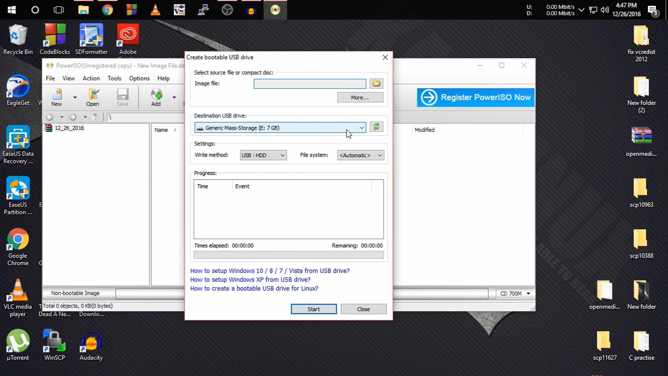668x376 pixels.
Task: Open the Tools menu
Action: coord(114,78)
